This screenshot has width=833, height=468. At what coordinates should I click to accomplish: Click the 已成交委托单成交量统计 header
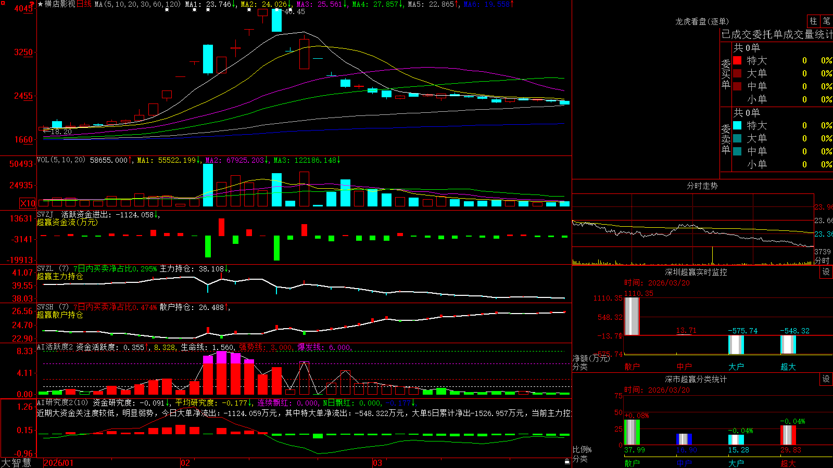click(x=777, y=35)
